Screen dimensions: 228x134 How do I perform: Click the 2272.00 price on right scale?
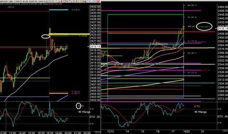[223, 99]
